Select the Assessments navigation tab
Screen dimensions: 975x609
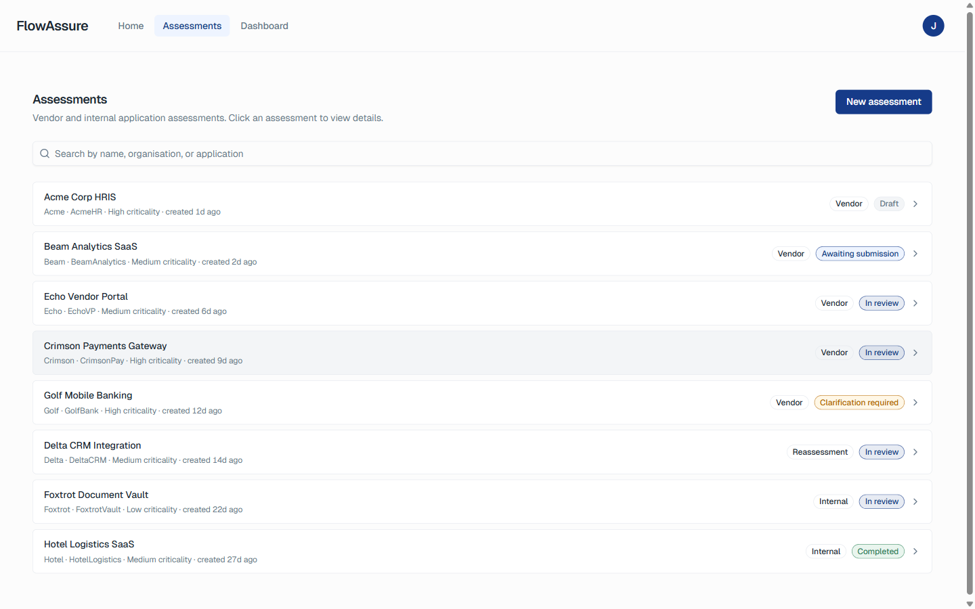click(192, 26)
